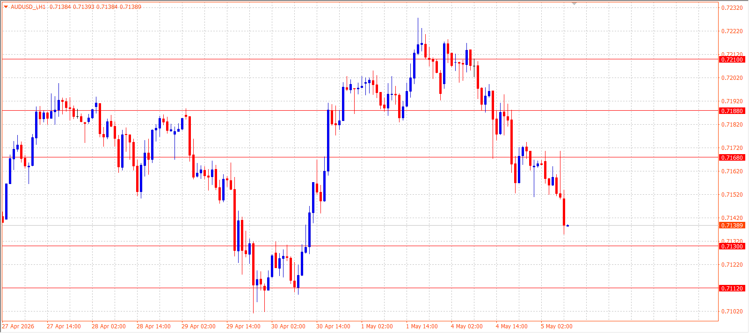Select the red 0.71680 price level tag
Screen dimensions: 749x333
pos(732,158)
